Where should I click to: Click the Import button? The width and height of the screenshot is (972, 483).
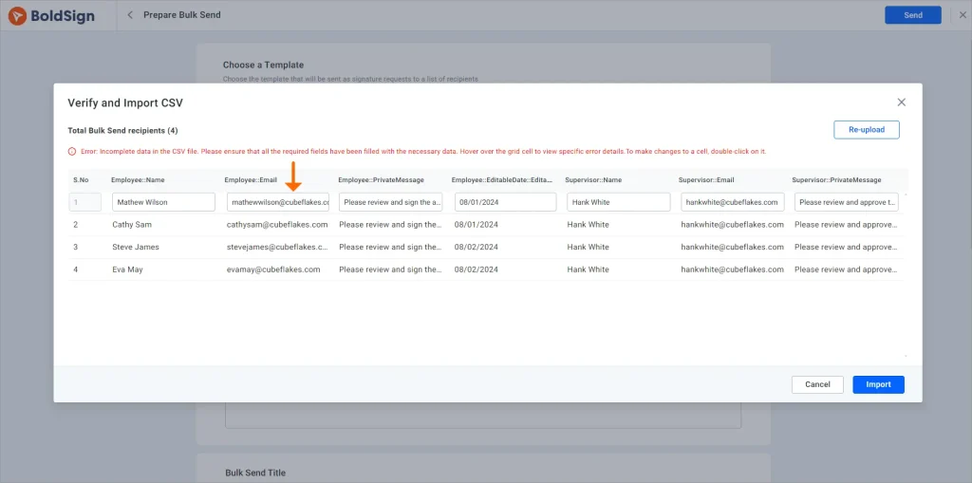coord(878,384)
